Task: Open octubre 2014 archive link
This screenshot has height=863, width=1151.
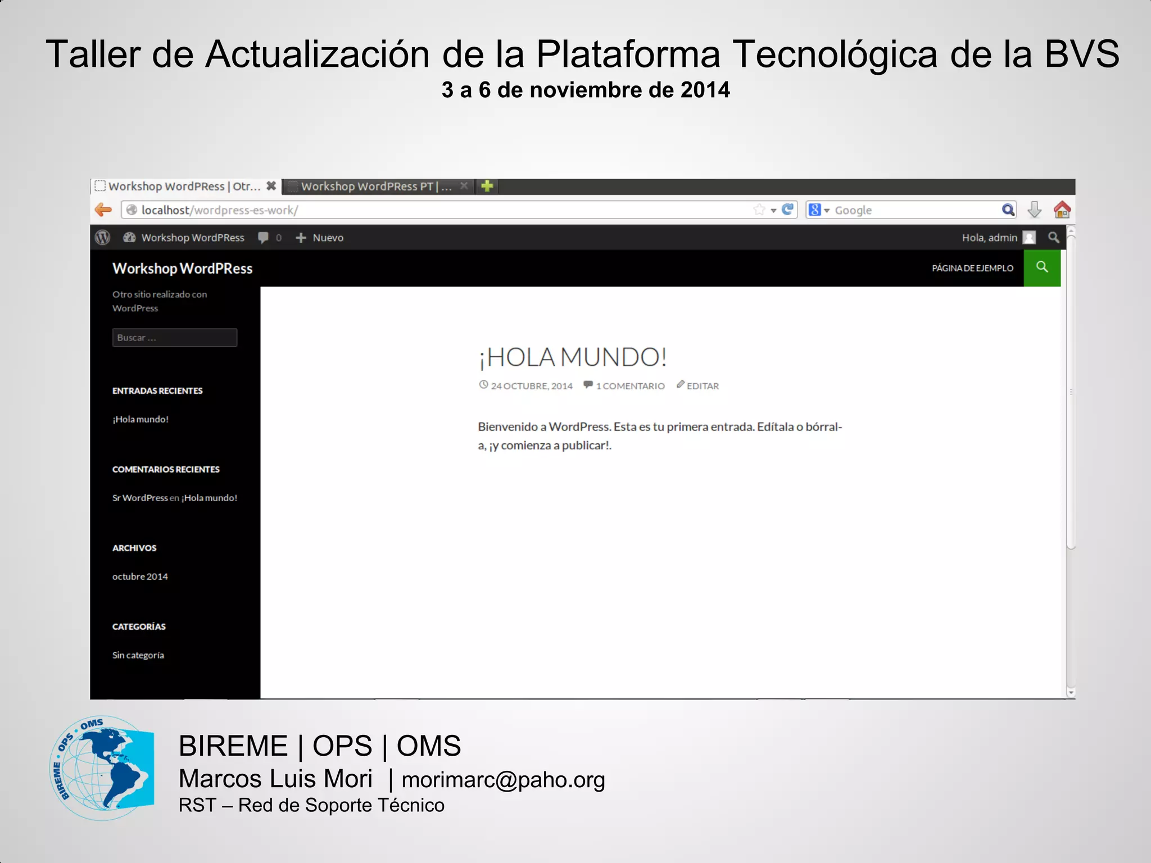Action: [140, 576]
